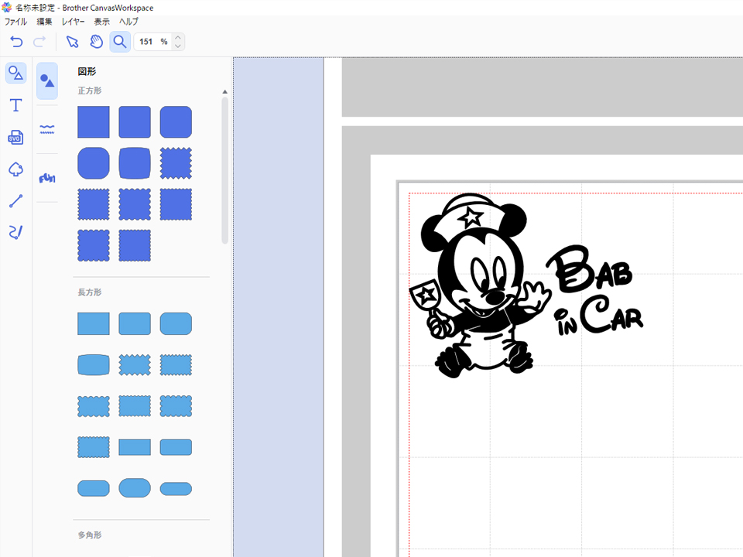743x557 pixels.
Task: Insert the middle rectangle in third row
Action: coord(135,406)
